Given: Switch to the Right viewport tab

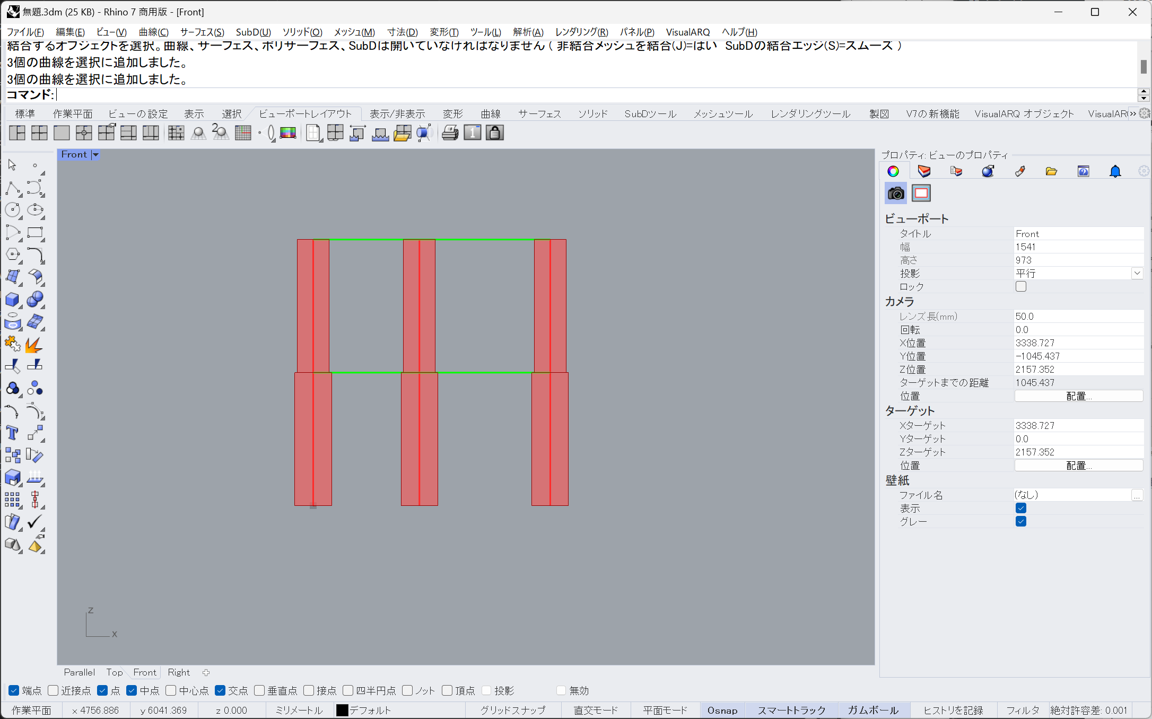Looking at the screenshot, I should click(x=178, y=672).
